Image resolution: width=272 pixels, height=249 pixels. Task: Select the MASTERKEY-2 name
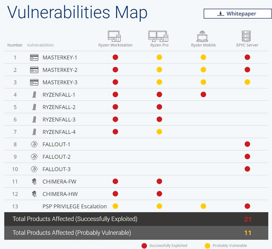pos(60,70)
